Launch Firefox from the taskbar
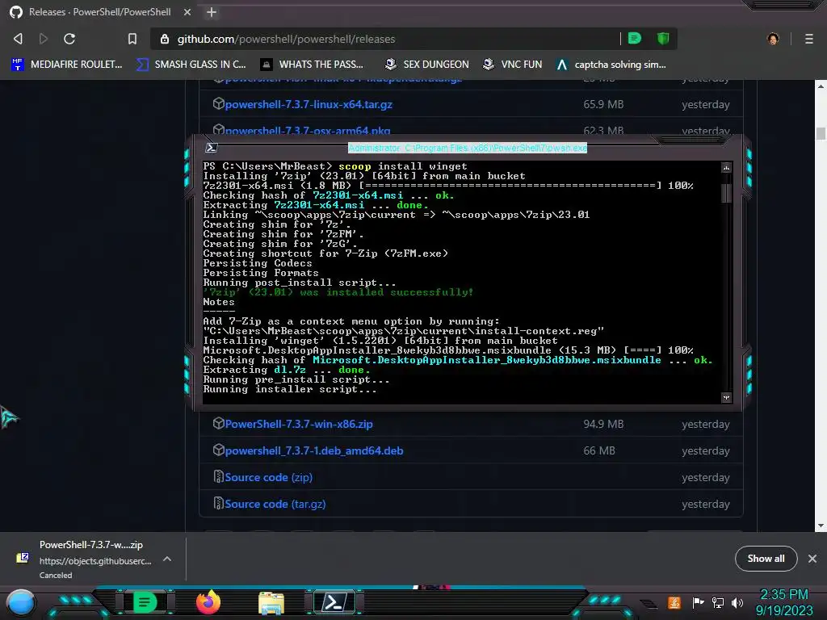Screen dimensions: 827x620 pyautogui.click(x=208, y=602)
